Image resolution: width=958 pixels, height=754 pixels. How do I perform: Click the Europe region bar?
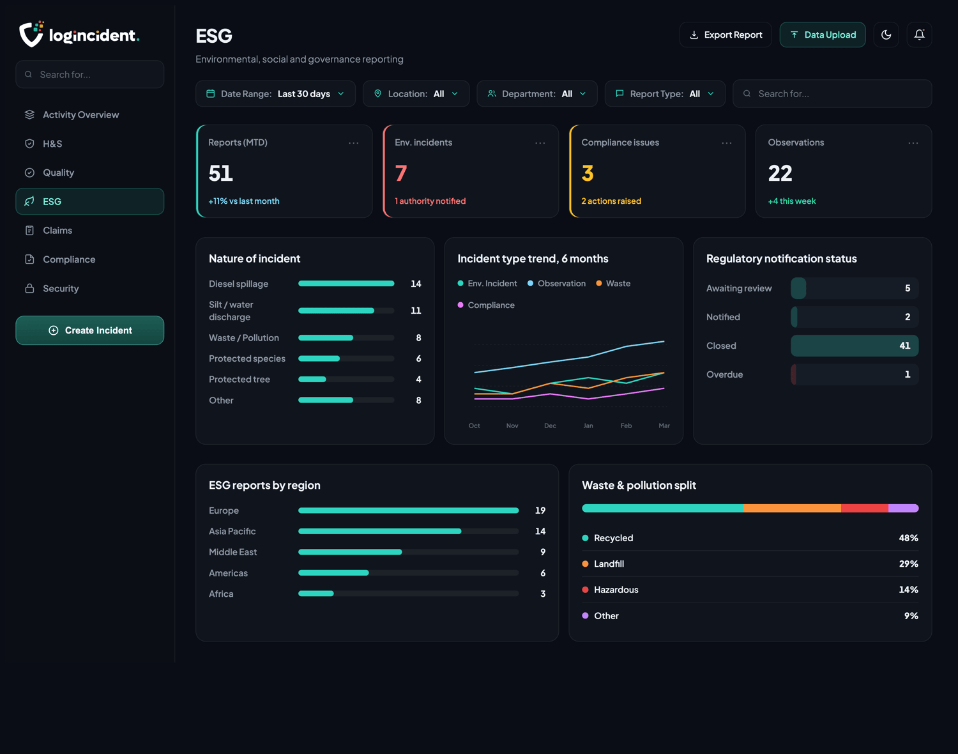[x=409, y=511]
